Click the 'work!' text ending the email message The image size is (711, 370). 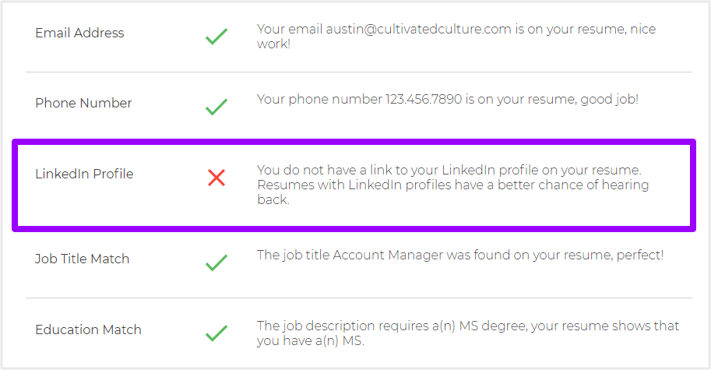point(273,44)
